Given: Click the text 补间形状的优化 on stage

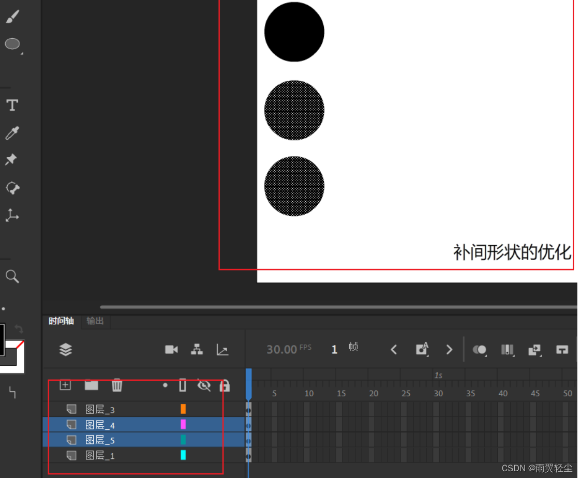Looking at the screenshot, I should pos(512,252).
